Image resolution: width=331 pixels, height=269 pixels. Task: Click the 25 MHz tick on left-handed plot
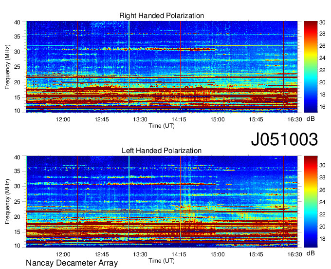pos(17,202)
